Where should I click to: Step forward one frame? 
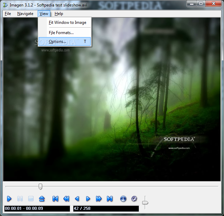[x=88, y=199]
